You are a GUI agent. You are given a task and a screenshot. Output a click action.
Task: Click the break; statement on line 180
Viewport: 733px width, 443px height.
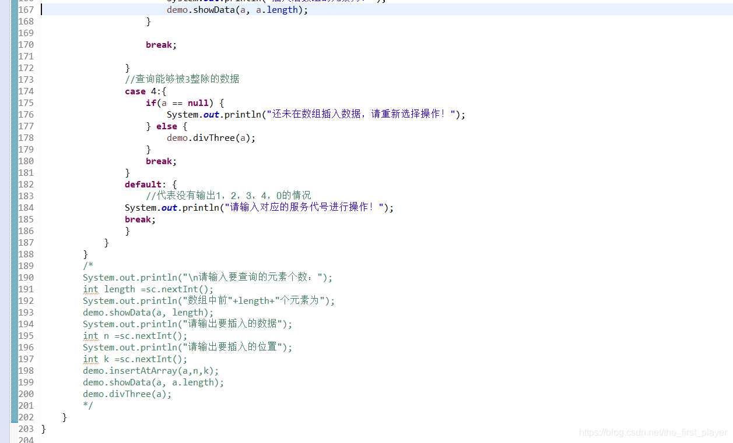pyautogui.click(x=161, y=161)
